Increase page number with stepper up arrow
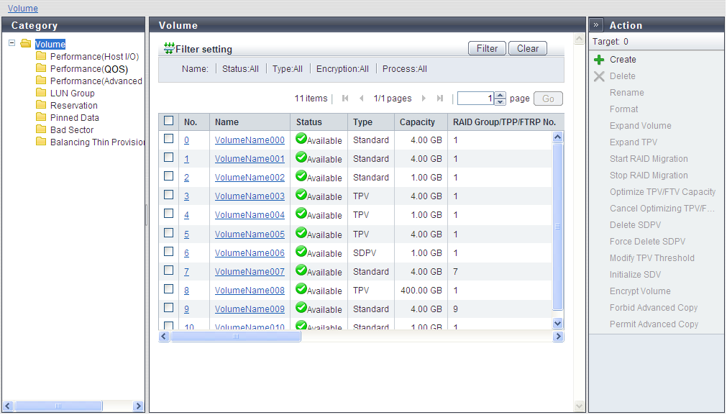 click(500, 95)
